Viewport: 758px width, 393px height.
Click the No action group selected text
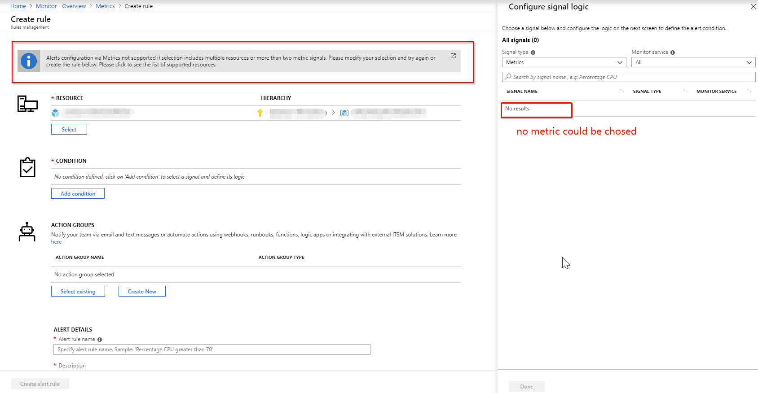pos(84,275)
